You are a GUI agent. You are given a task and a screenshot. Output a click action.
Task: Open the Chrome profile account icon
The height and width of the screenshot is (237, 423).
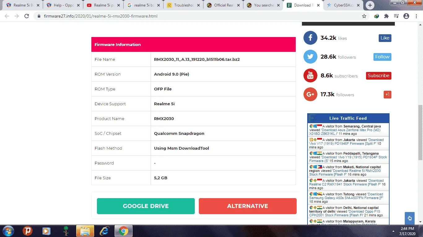pos(406,16)
